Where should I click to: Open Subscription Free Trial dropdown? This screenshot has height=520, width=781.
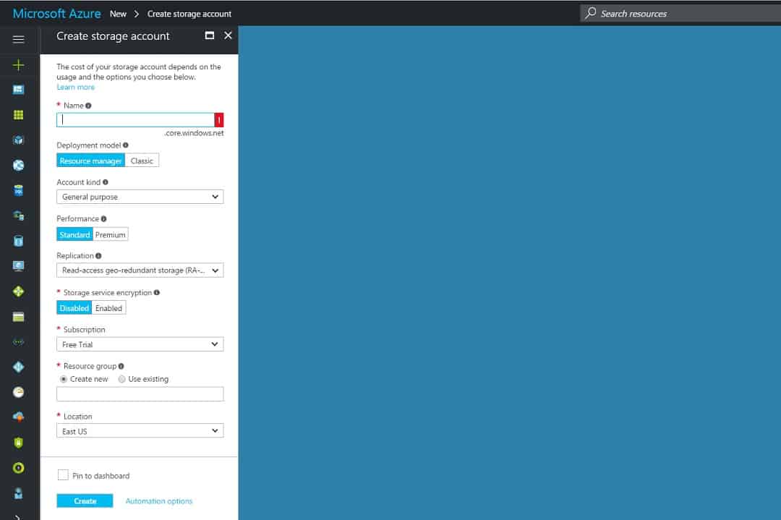coord(140,344)
